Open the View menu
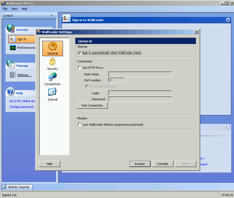The image size is (234, 198). (14, 9)
